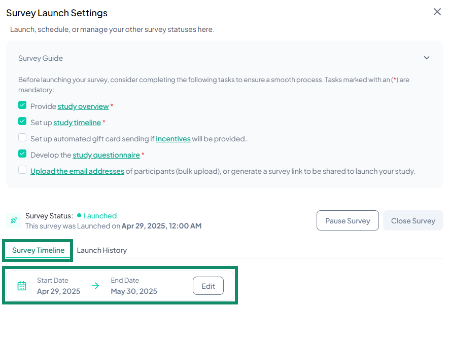Tick the Upload the email addresses checkbox
This screenshot has width=449, height=345.
[22, 170]
